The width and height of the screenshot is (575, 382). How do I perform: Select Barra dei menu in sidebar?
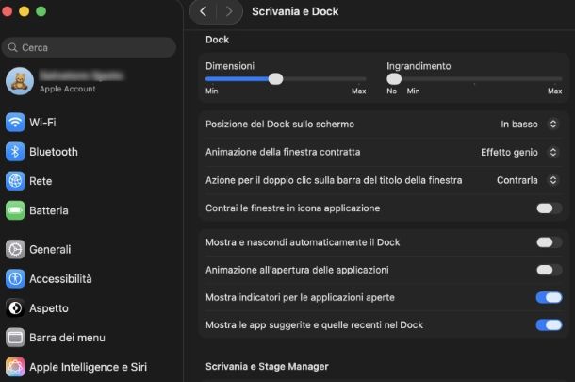pos(67,338)
